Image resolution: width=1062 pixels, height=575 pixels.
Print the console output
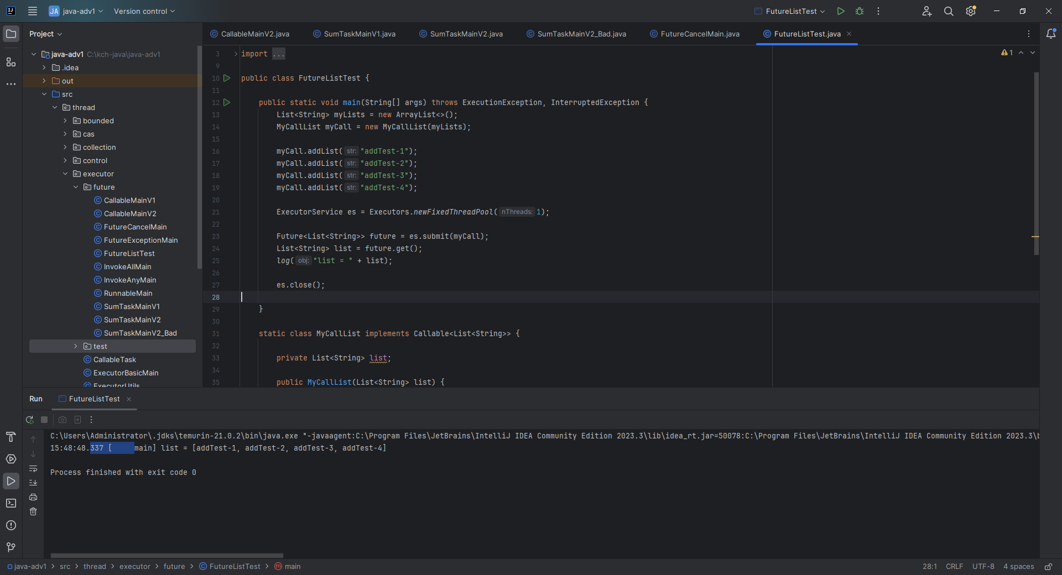(33, 497)
